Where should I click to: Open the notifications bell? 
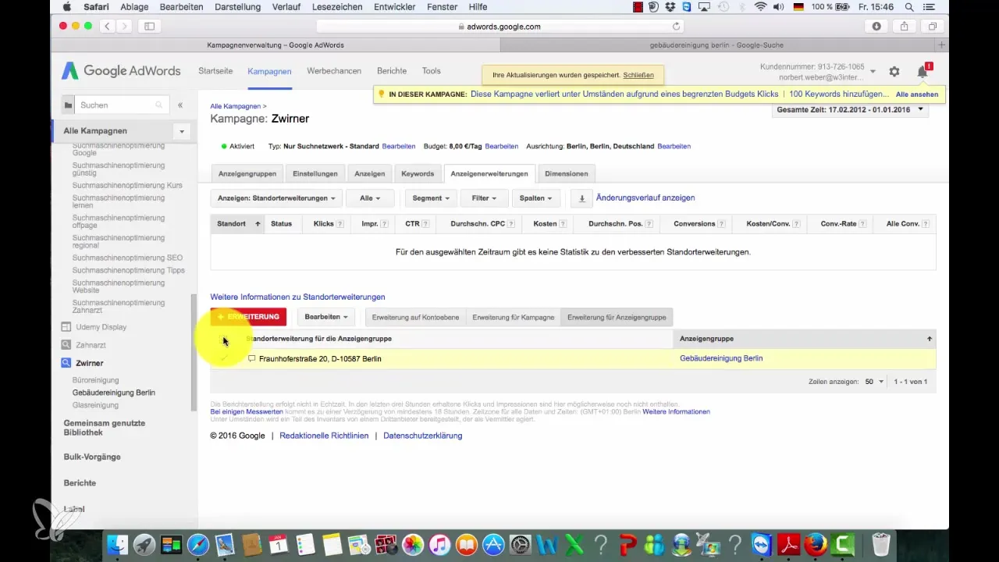click(923, 71)
